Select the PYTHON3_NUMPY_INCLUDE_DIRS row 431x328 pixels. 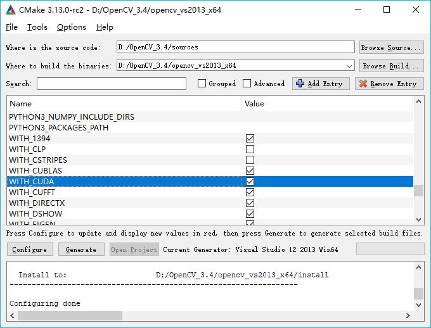210,117
